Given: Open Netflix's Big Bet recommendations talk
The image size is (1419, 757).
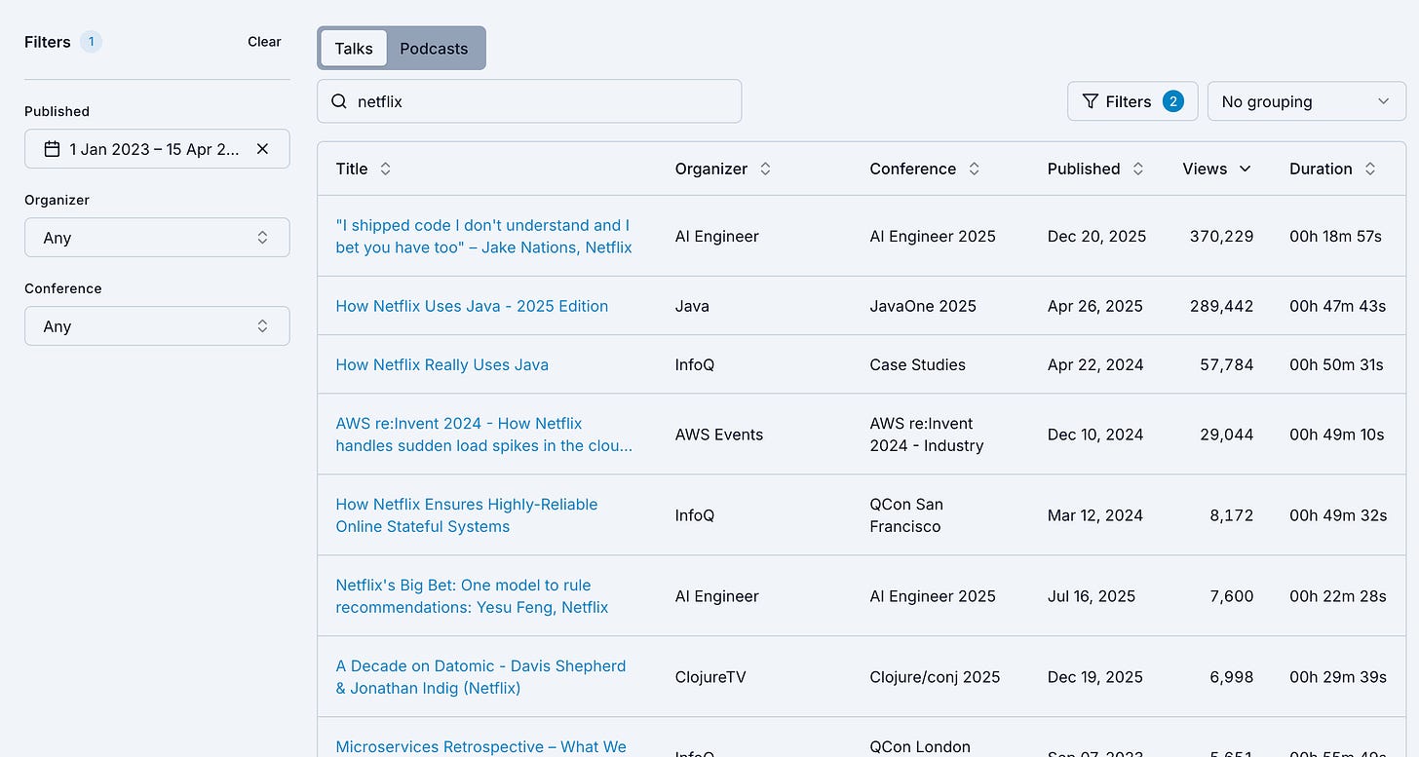Looking at the screenshot, I should [x=472, y=596].
